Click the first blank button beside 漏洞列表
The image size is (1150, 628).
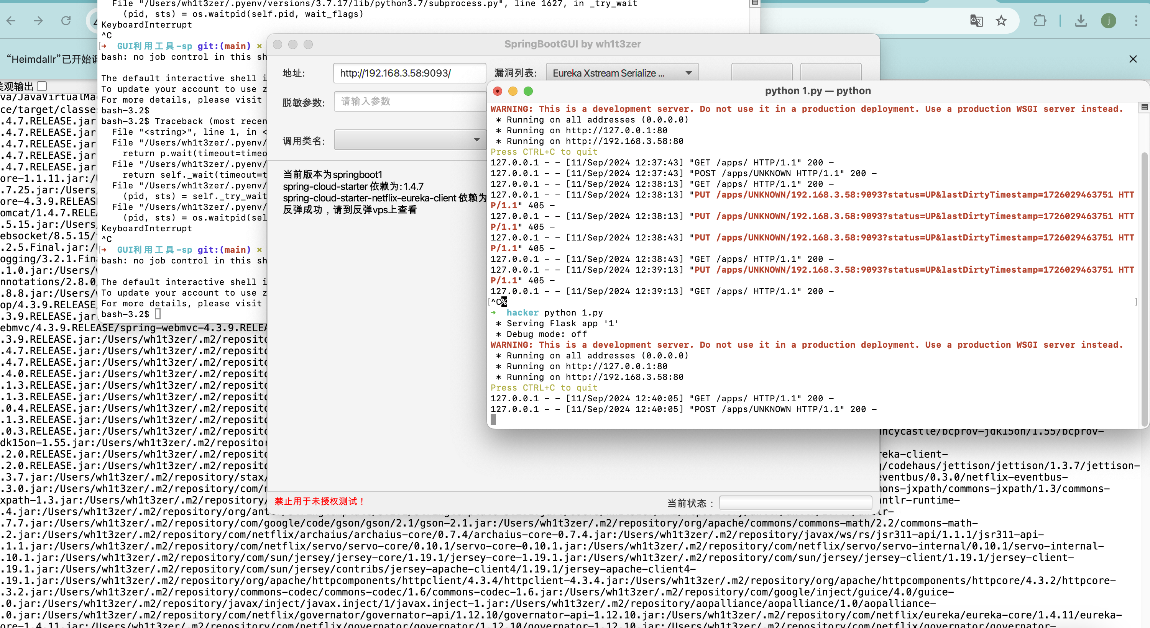click(762, 72)
